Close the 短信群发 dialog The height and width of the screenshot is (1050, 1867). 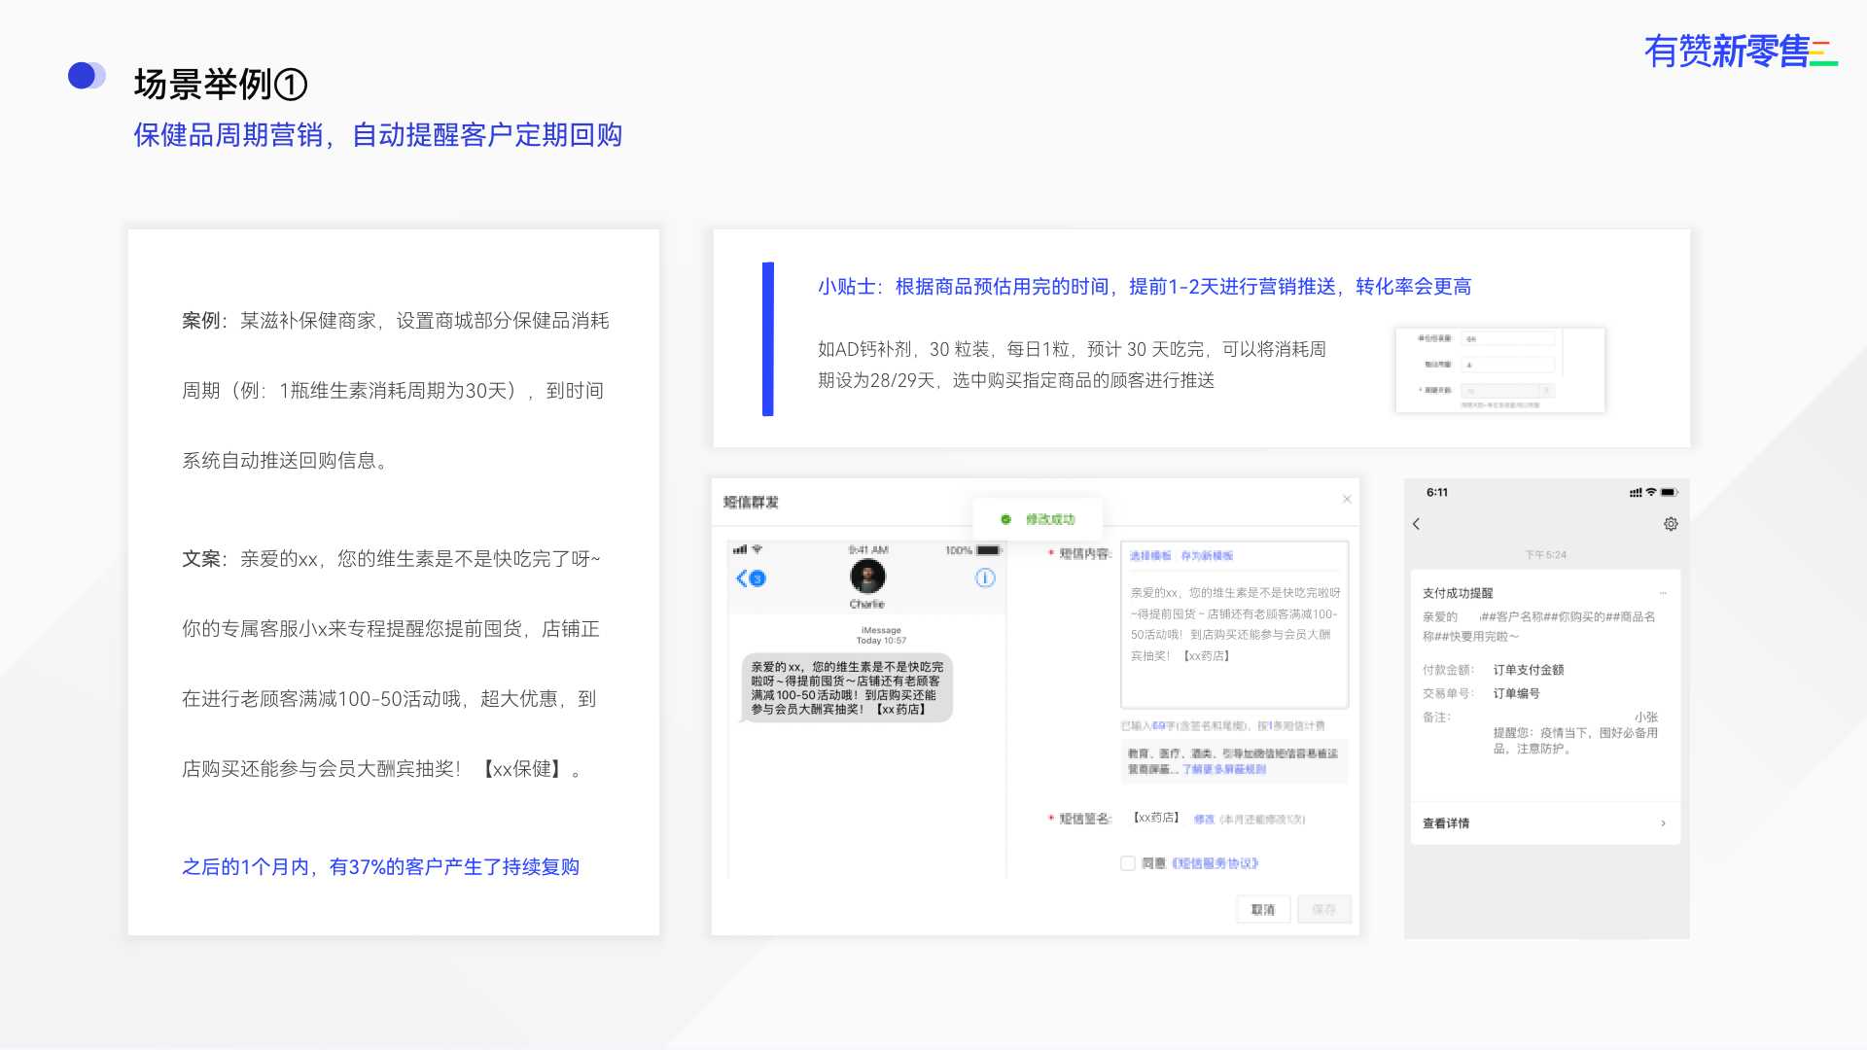pos(1347,499)
